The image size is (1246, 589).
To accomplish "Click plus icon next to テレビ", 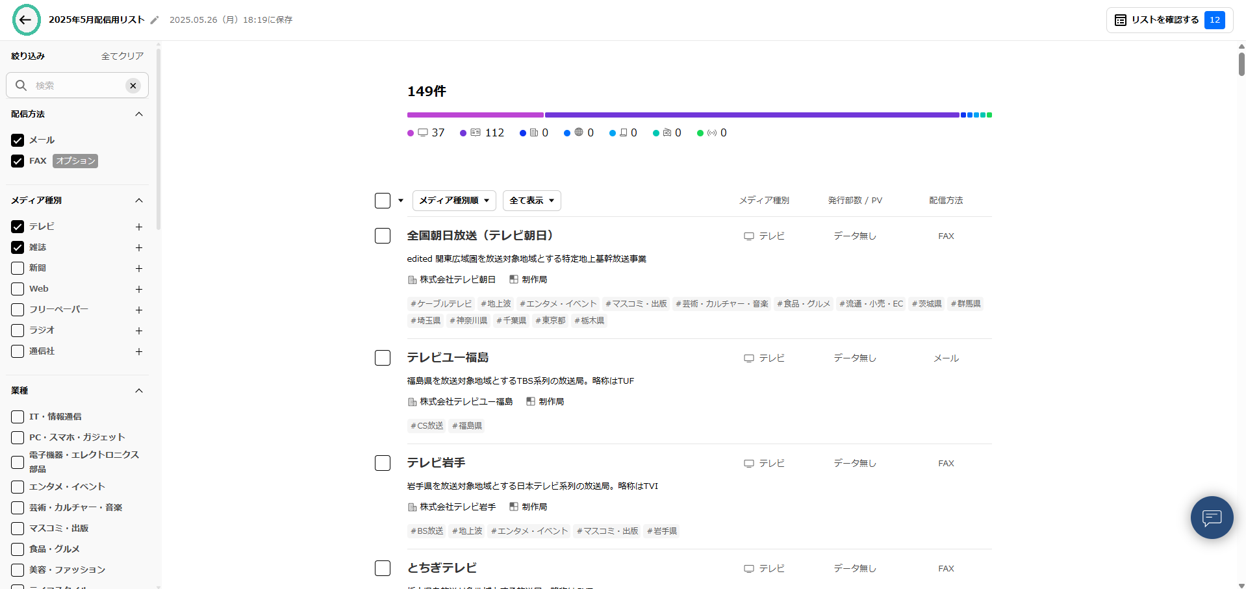I will click(138, 227).
